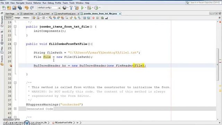Collapse the comment fold at line 33
The image size is (222, 125).
click(x=15, y=83)
